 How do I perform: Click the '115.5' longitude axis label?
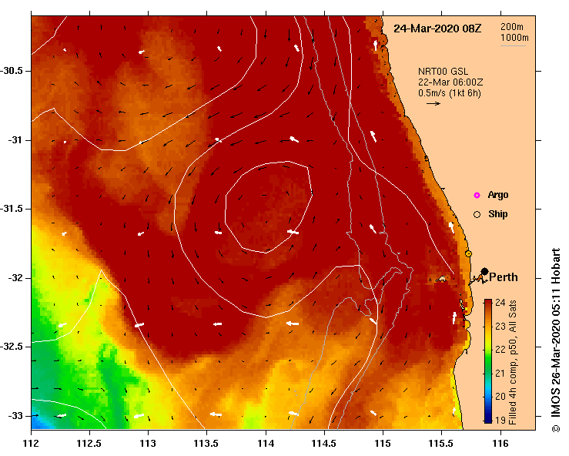pyautogui.click(x=441, y=444)
